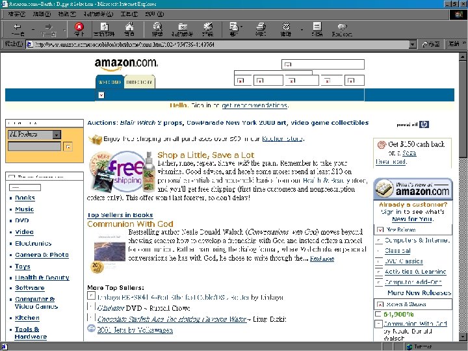This screenshot has height=351, width=468.
Task: Click the Communion With God book cover
Action: [x=110, y=248]
